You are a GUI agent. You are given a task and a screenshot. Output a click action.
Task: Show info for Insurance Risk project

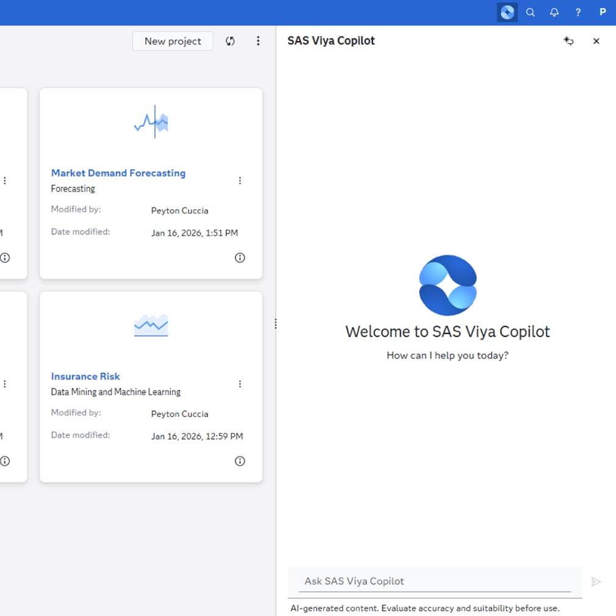tap(240, 461)
